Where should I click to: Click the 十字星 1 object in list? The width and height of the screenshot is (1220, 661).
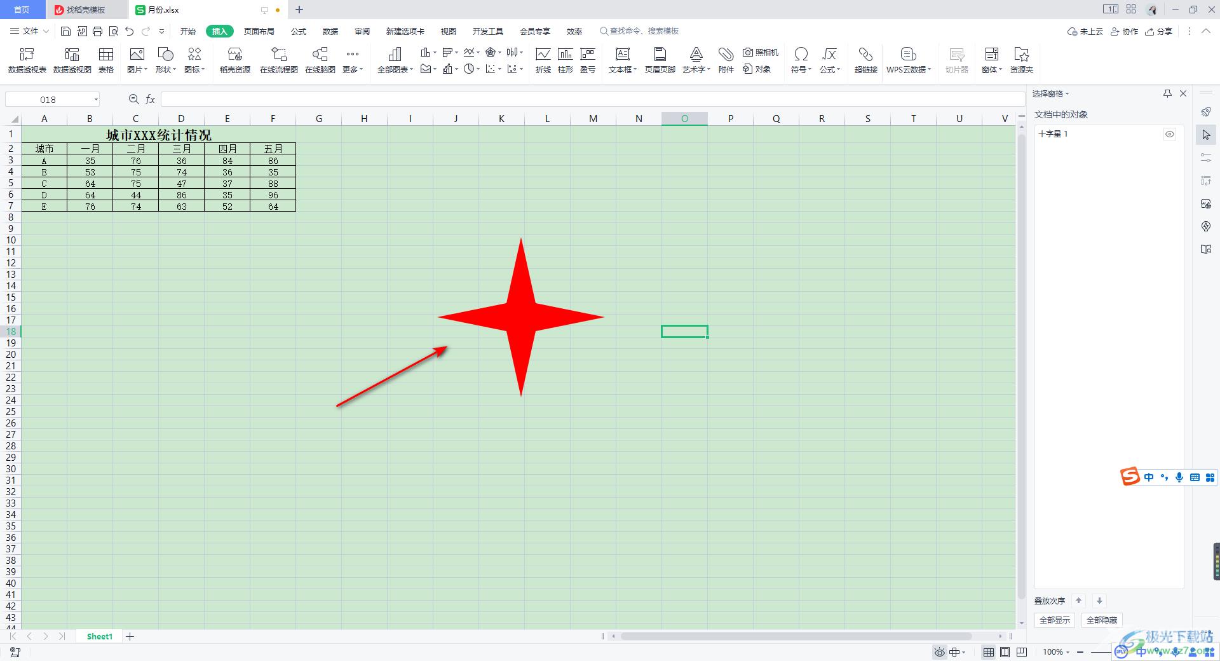pos(1053,134)
